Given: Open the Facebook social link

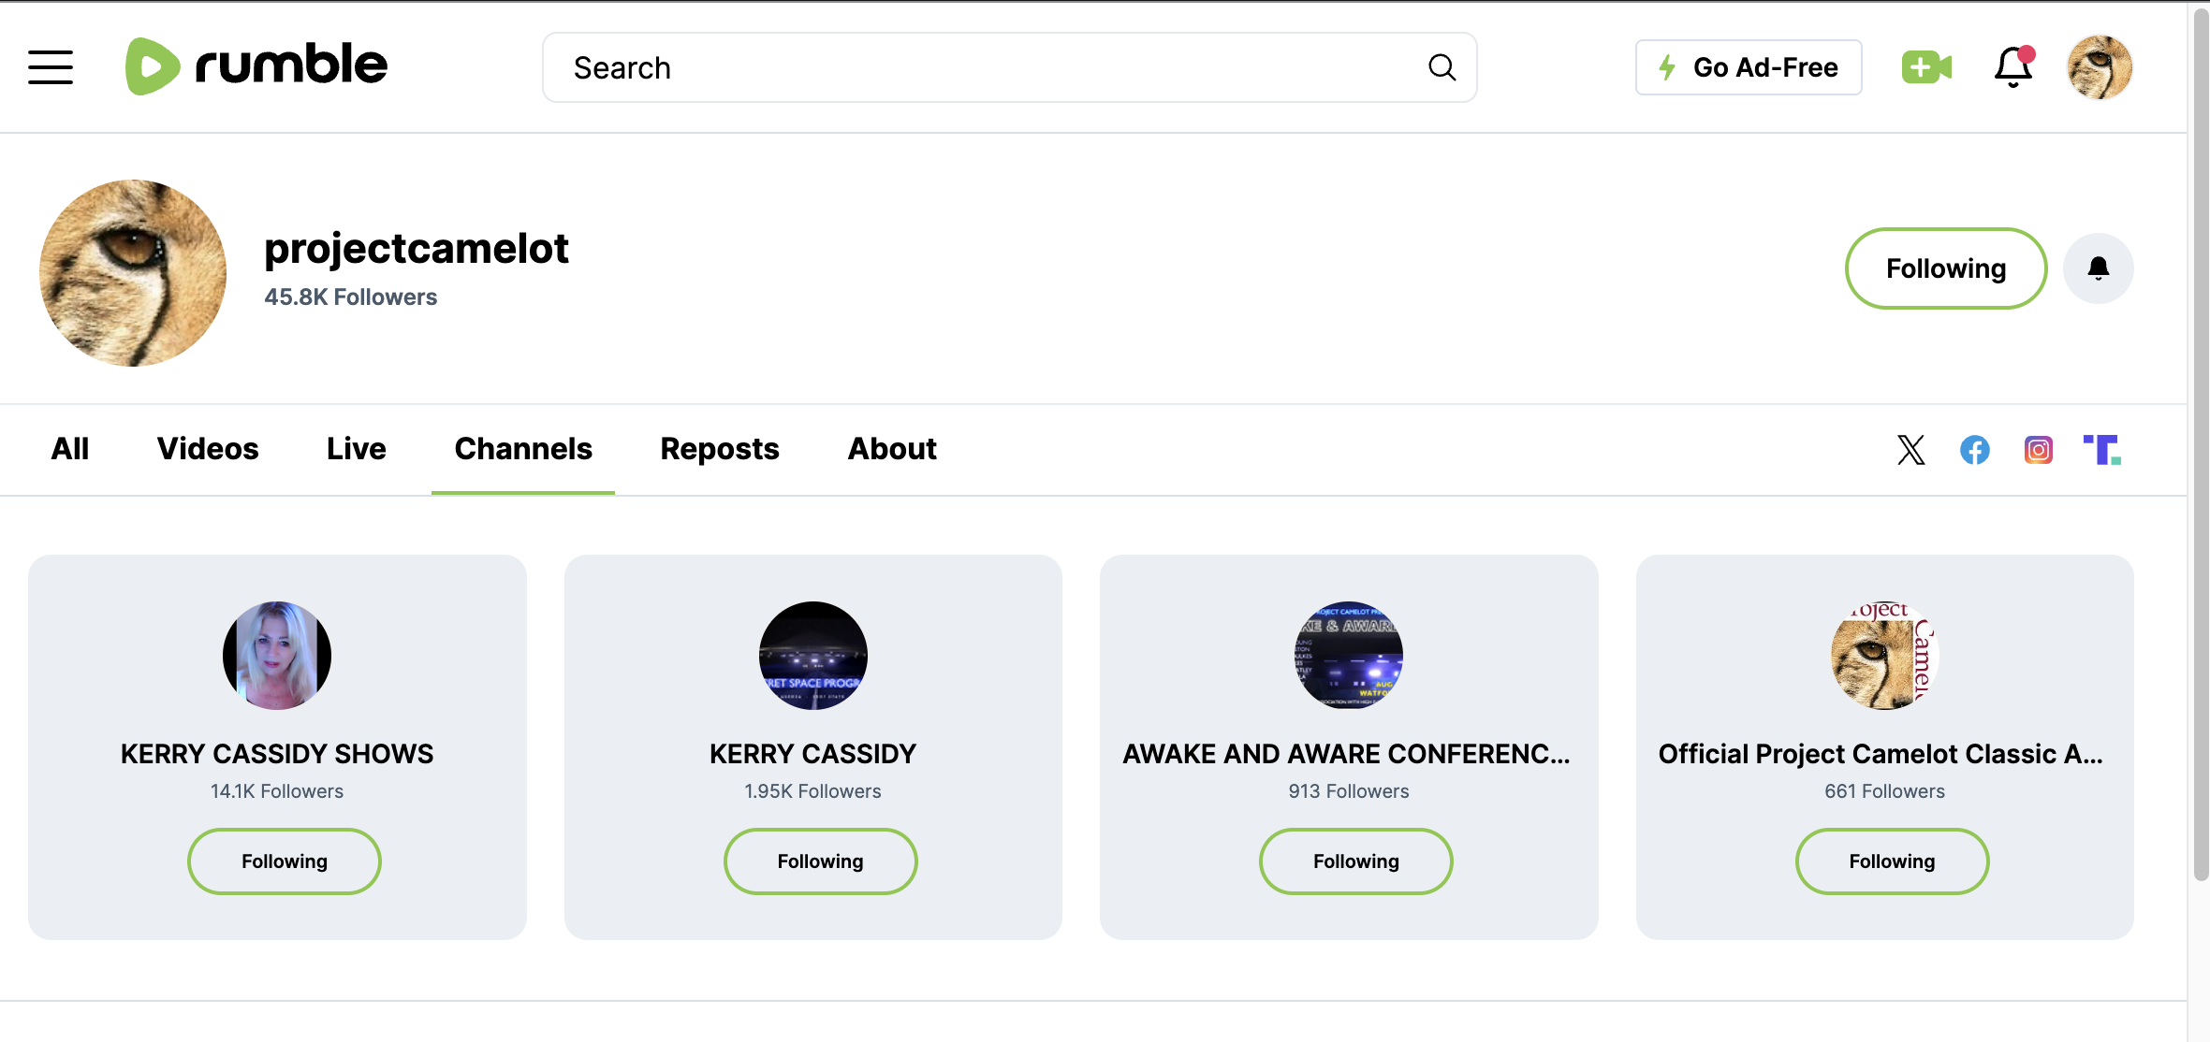Looking at the screenshot, I should (1974, 450).
